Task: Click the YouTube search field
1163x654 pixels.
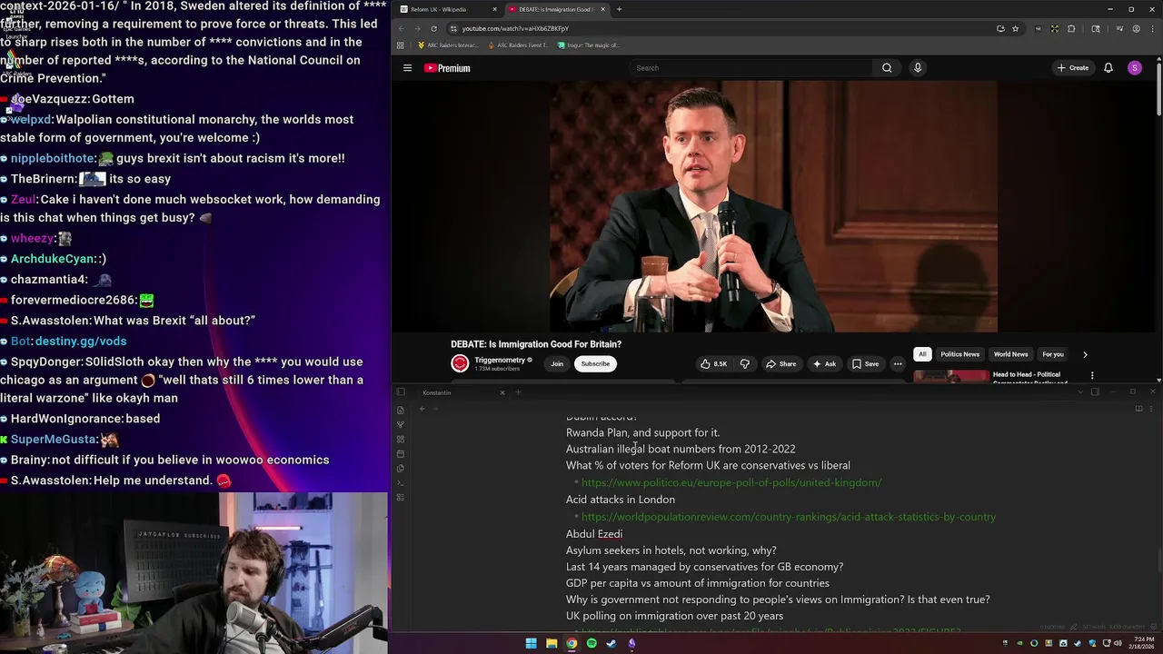Action: [x=750, y=68]
